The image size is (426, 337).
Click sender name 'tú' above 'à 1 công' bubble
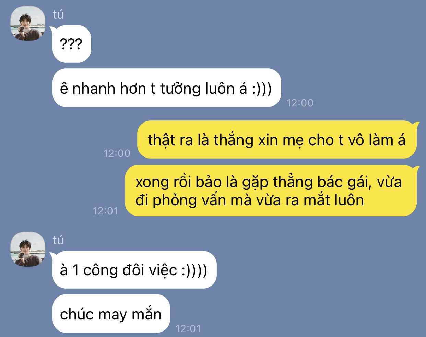[58, 240]
